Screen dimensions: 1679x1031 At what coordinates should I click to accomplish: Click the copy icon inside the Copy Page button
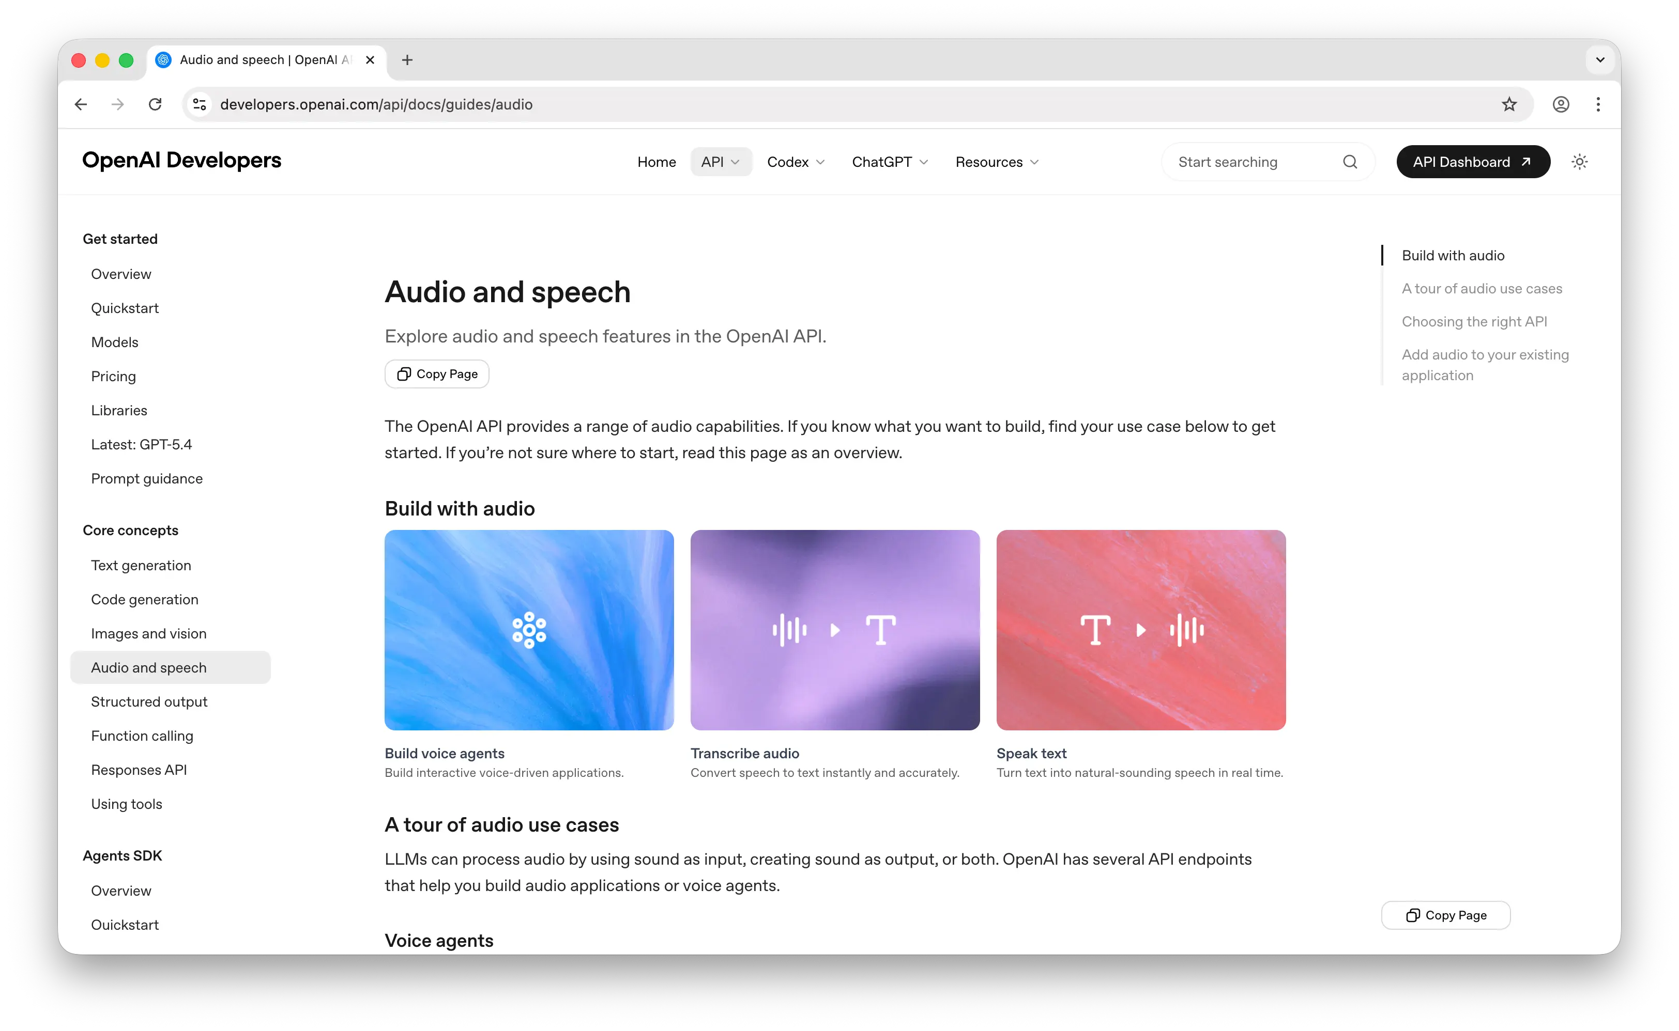click(405, 373)
